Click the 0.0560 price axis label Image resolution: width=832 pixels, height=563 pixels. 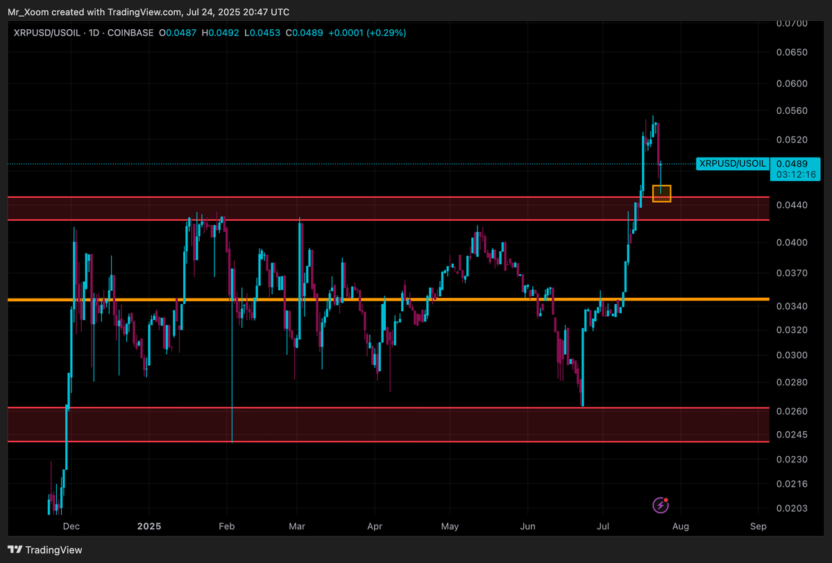point(792,111)
